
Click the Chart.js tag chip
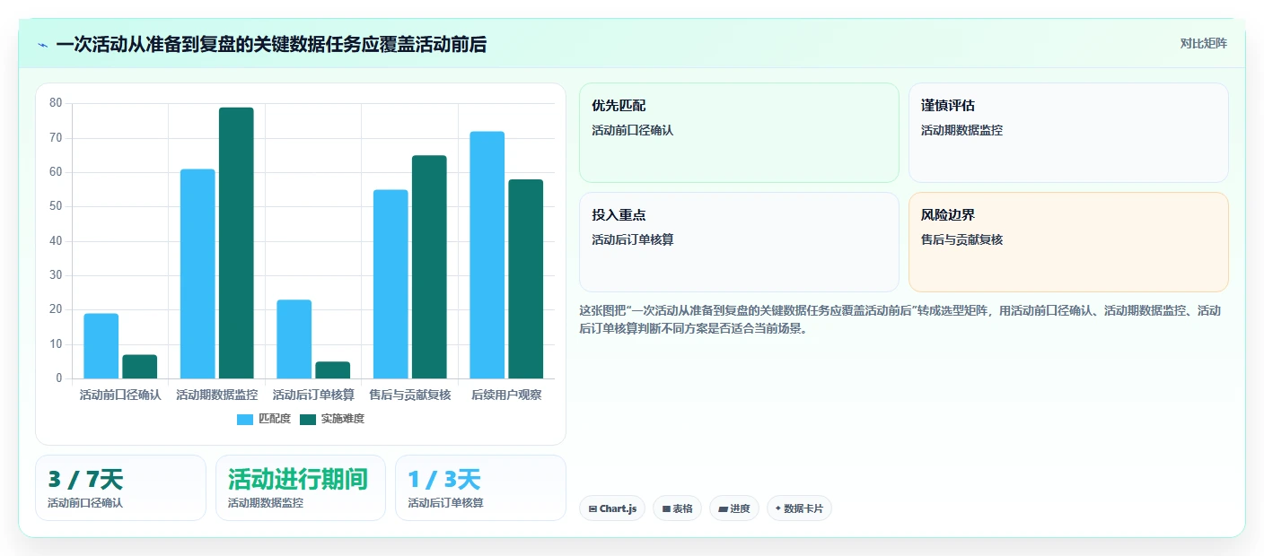coord(612,508)
